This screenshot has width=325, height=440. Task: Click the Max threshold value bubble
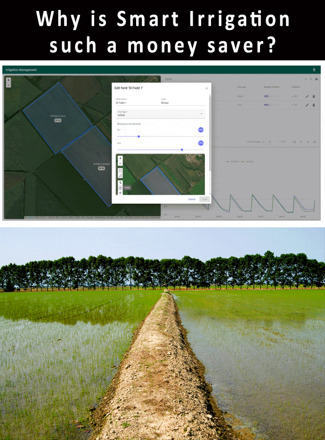pyautogui.click(x=201, y=143)
